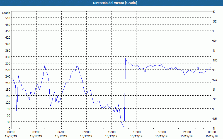Click the 15/12/19 date under 12:00
Screen dimensions: 223x139
[x=112, y=136]
